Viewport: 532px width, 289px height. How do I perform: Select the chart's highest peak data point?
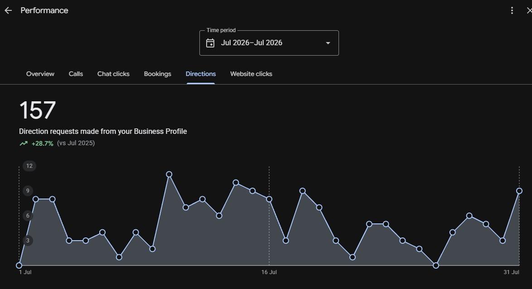click(169, 174)
